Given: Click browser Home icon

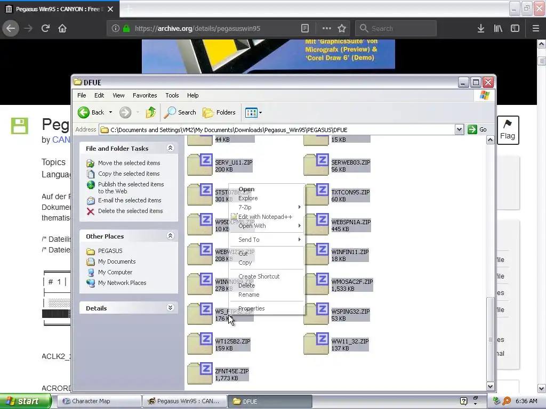Looking at the screenshot, I should click(x=62, y=28).
